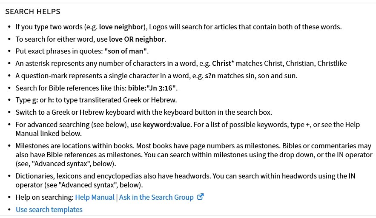The height and width of the screenshot is (218, 376).
Task: Click the Greek or Hebrew keyboard tip line
Action: [144, 112]
